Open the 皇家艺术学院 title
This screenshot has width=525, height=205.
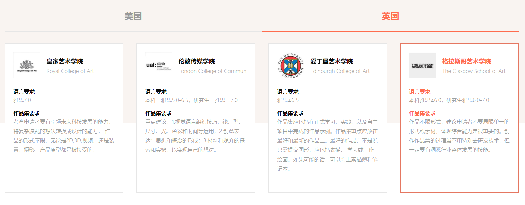(x=65, y=61)
